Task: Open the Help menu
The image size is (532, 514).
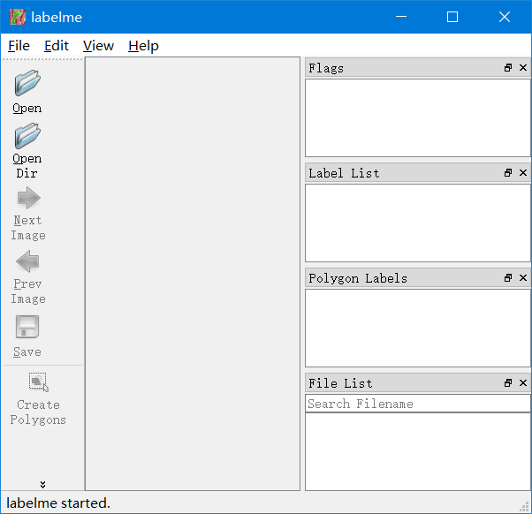Action: point(143,45)
